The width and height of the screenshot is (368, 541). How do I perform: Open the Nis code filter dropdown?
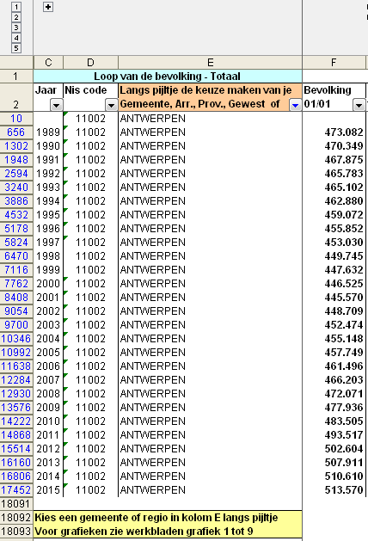point(111,105)
